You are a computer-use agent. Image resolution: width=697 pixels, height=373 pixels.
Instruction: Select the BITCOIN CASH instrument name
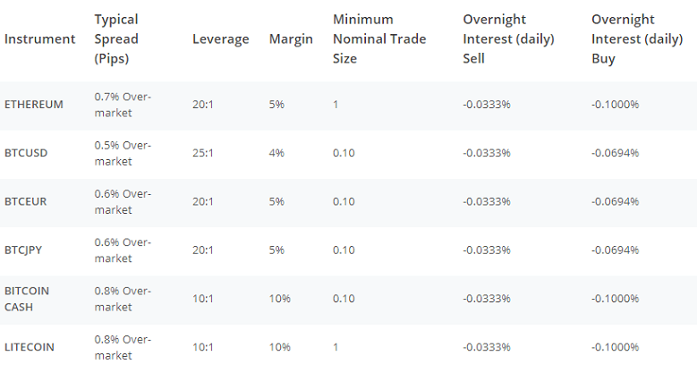[x=27, y=299]
